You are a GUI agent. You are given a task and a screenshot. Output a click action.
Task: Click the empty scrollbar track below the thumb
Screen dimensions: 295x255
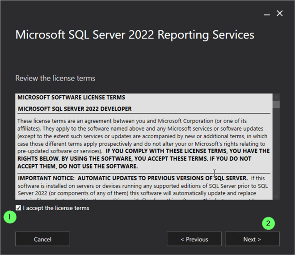pos(277,152)
